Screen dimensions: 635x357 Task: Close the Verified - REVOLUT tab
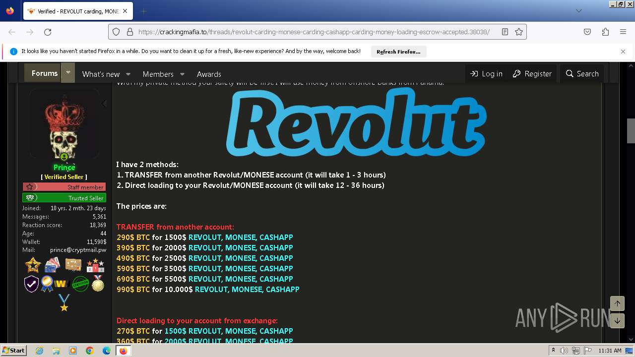[x=125, y=11]
